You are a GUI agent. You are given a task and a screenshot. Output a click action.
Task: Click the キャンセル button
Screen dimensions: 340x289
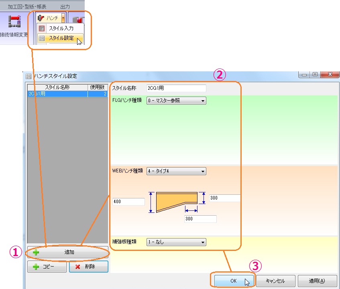(x=275, y=281)
